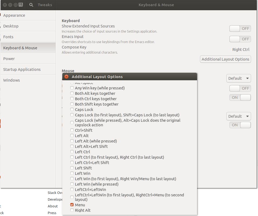Toggle the upper ON switch in Mouse section

[x=240, y=97]
